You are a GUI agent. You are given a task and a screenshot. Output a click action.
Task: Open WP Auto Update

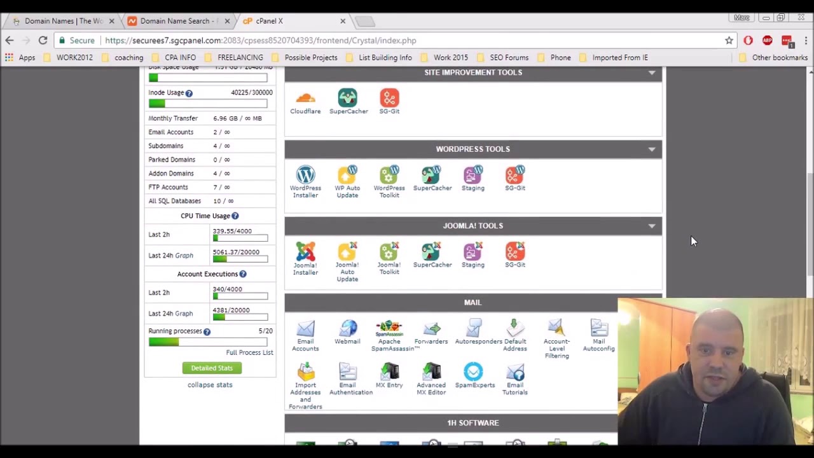coord(347,183)
